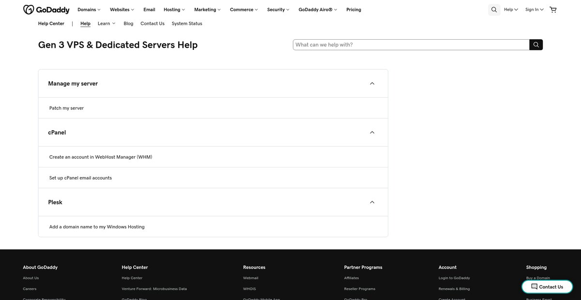
Task: Focus the What can we help with field
Action: point(411,45)
